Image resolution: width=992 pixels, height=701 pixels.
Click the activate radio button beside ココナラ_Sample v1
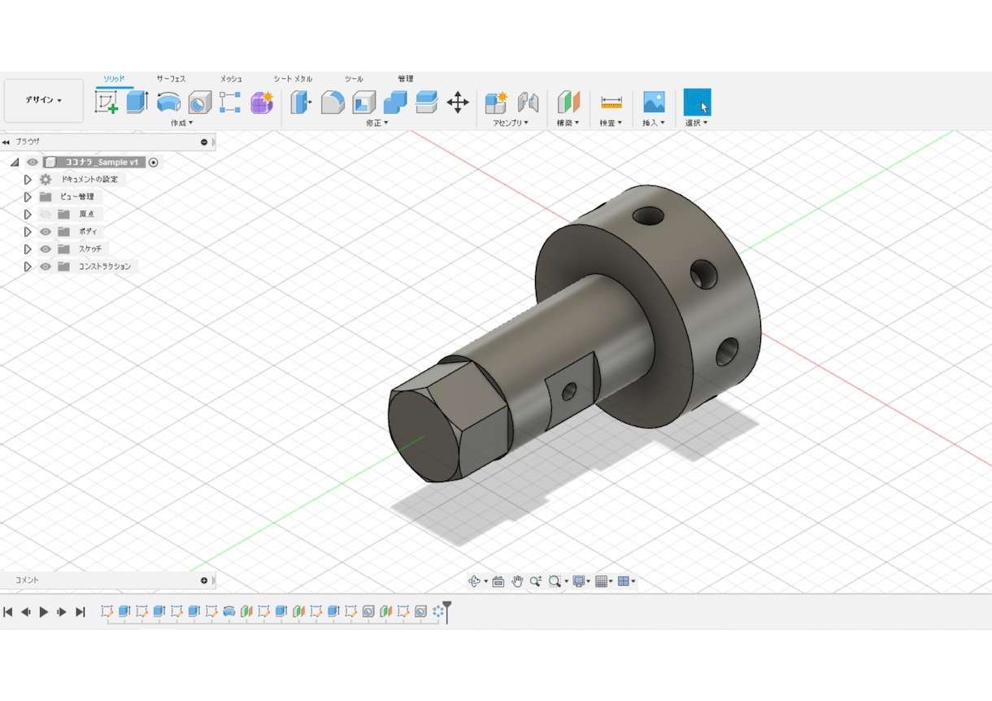pyautogui.click(x=154, y=163)
